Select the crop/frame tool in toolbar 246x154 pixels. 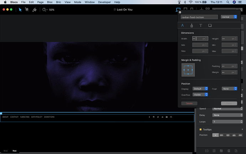point(27,10)
